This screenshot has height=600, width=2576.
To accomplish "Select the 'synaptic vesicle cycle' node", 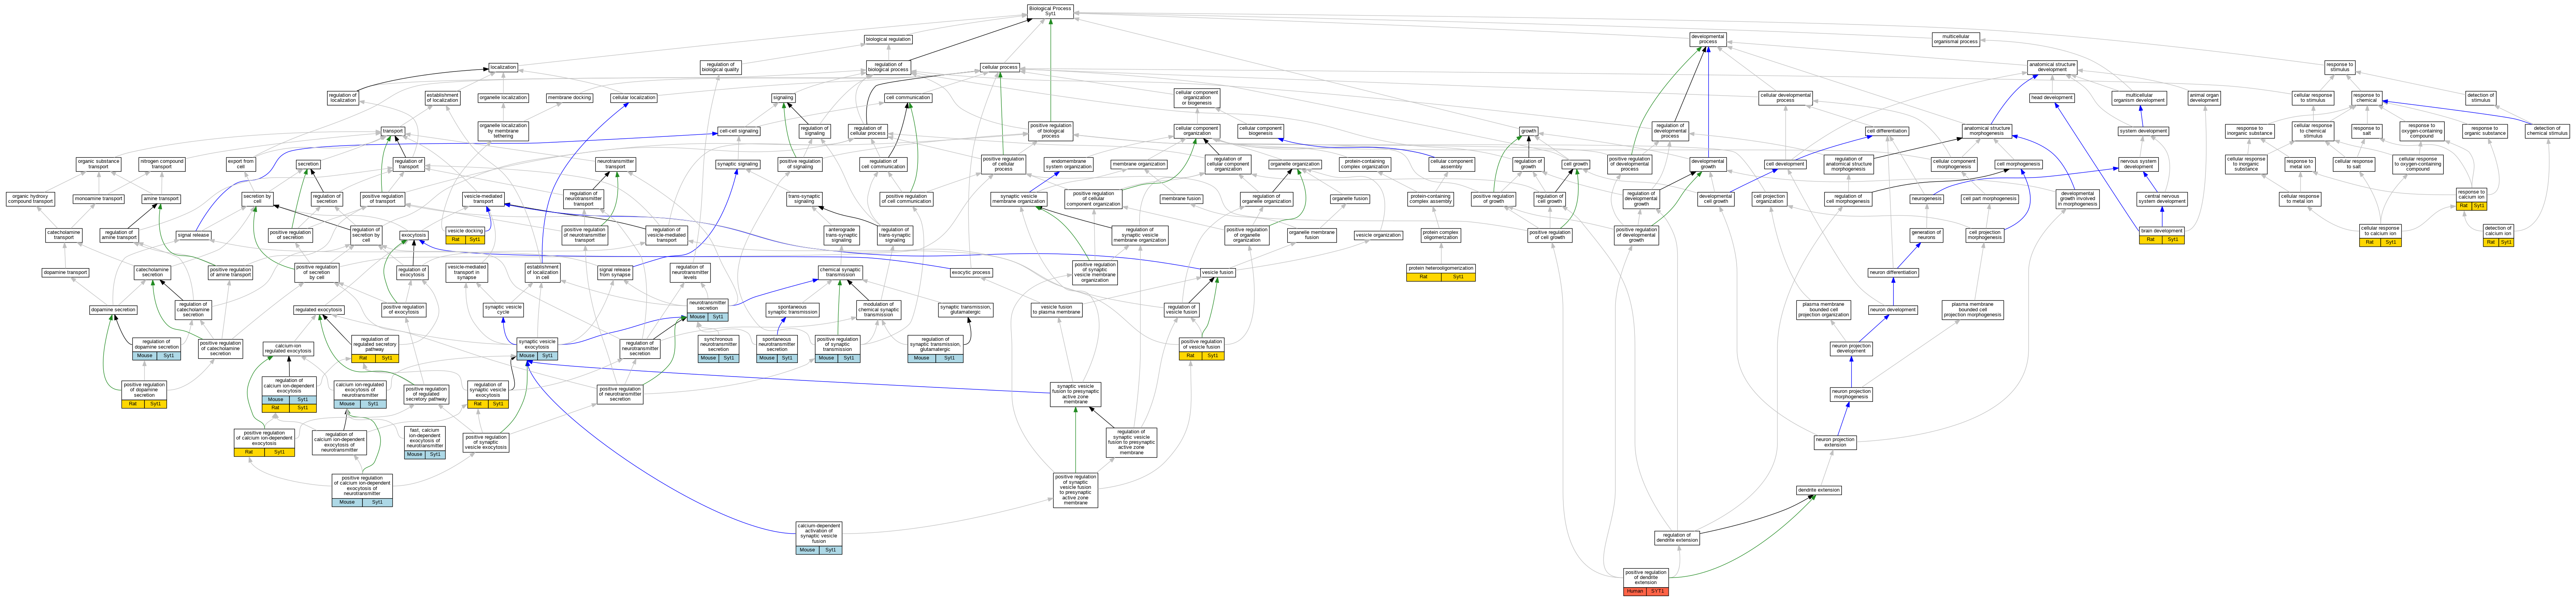I will pos(503,310).
